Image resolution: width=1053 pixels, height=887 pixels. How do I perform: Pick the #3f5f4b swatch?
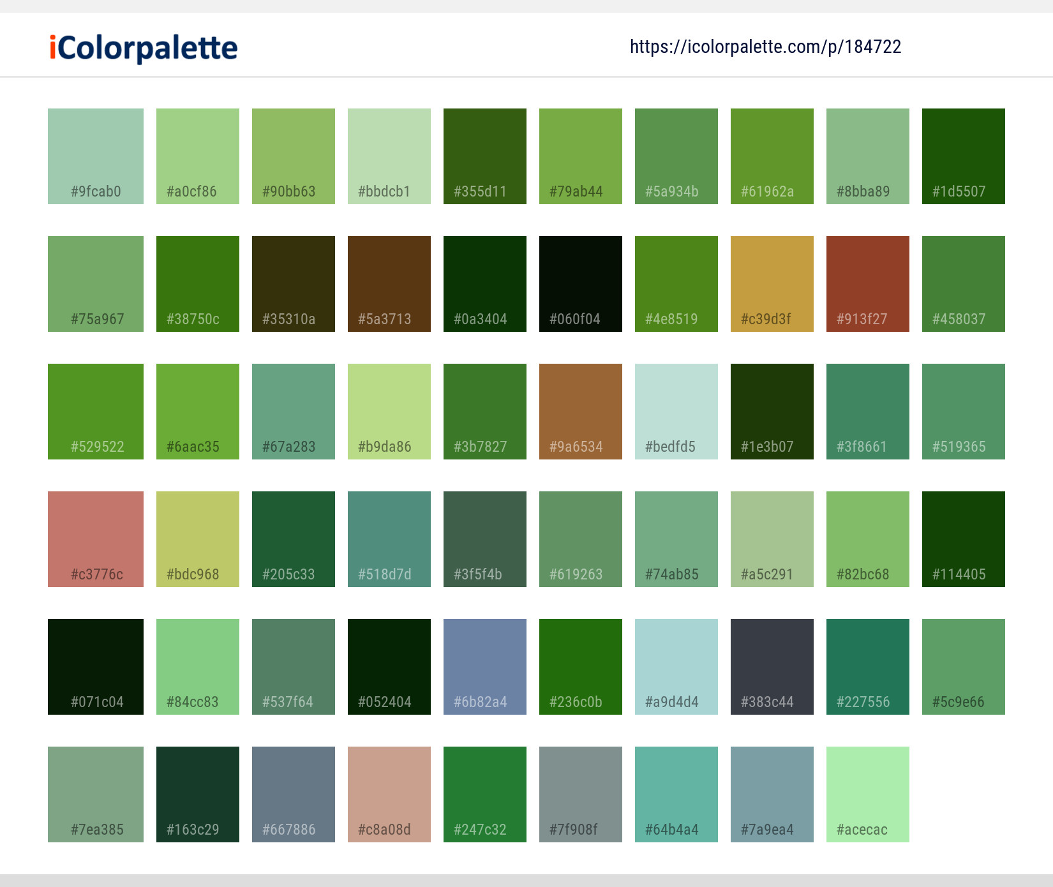tap(485, 539)
